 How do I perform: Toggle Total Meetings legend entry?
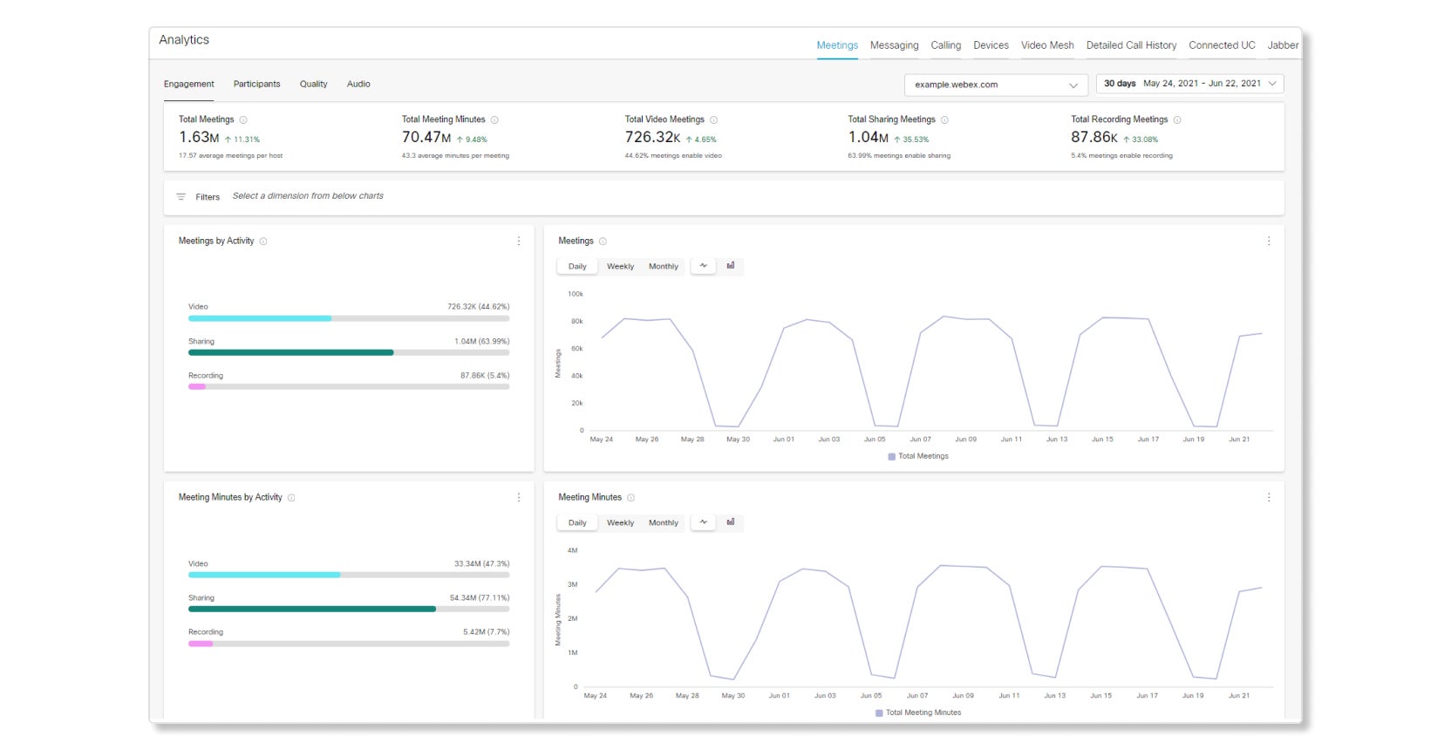918,456
